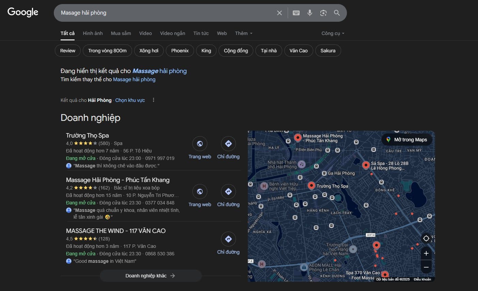Screen dimensions: 478x291
Task: Click Doanh nghiệp khác button
Action: (x=150, y=276)
